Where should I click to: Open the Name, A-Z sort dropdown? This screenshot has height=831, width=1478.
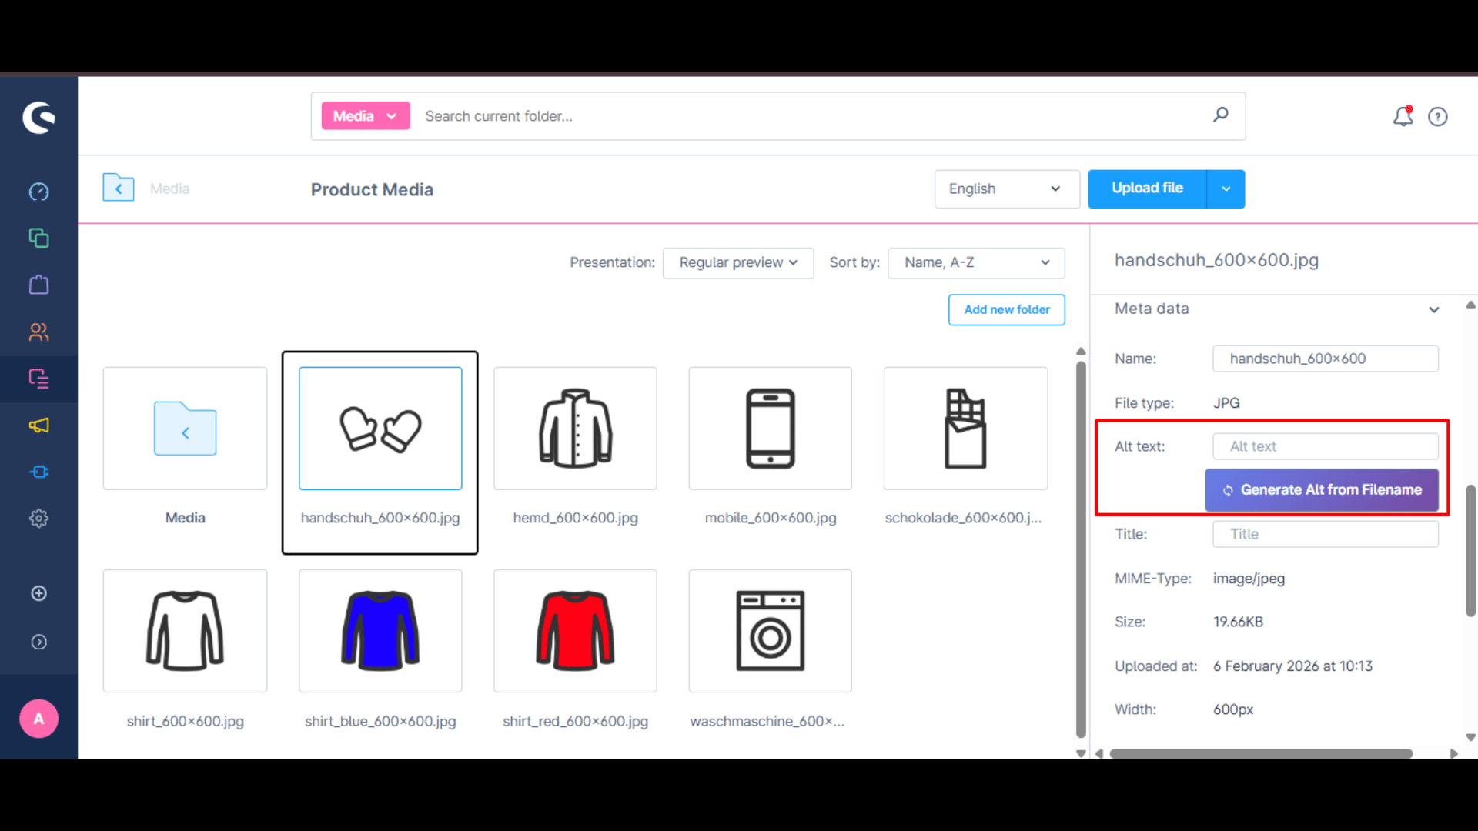[976, 263]
